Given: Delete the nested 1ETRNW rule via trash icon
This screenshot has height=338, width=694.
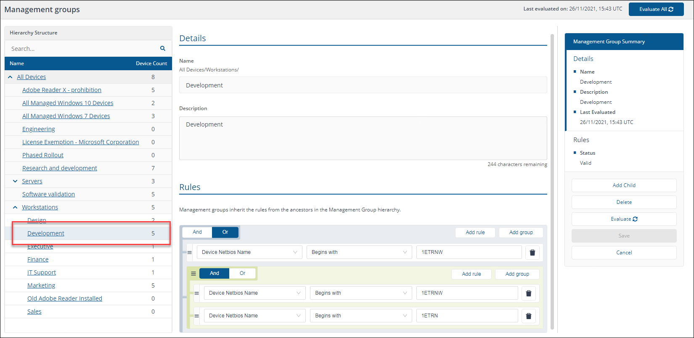Looking at the screenshot, I should coord(528,293).
